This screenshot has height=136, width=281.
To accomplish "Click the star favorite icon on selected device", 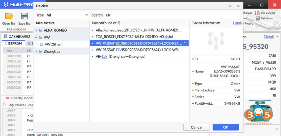I will coord(185,43).
